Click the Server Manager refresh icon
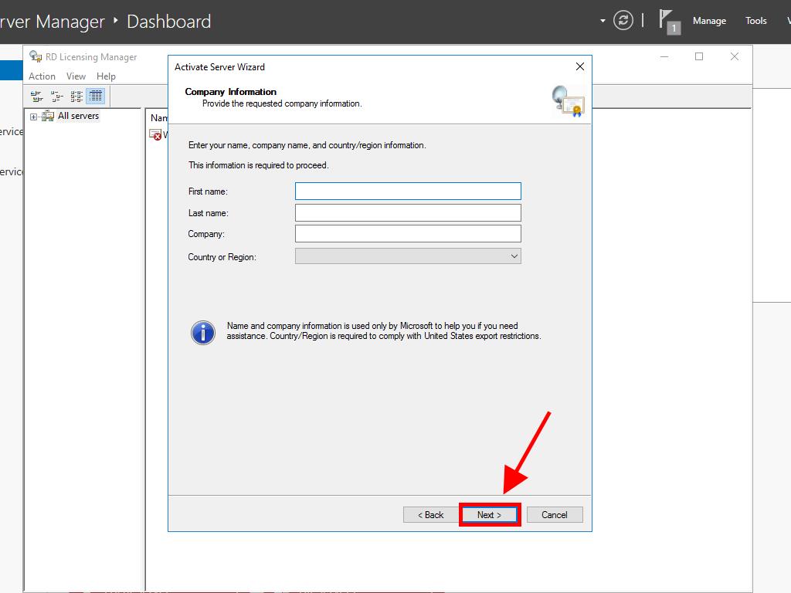The height and width of the screenshot is (593, 791). point(623,21)
